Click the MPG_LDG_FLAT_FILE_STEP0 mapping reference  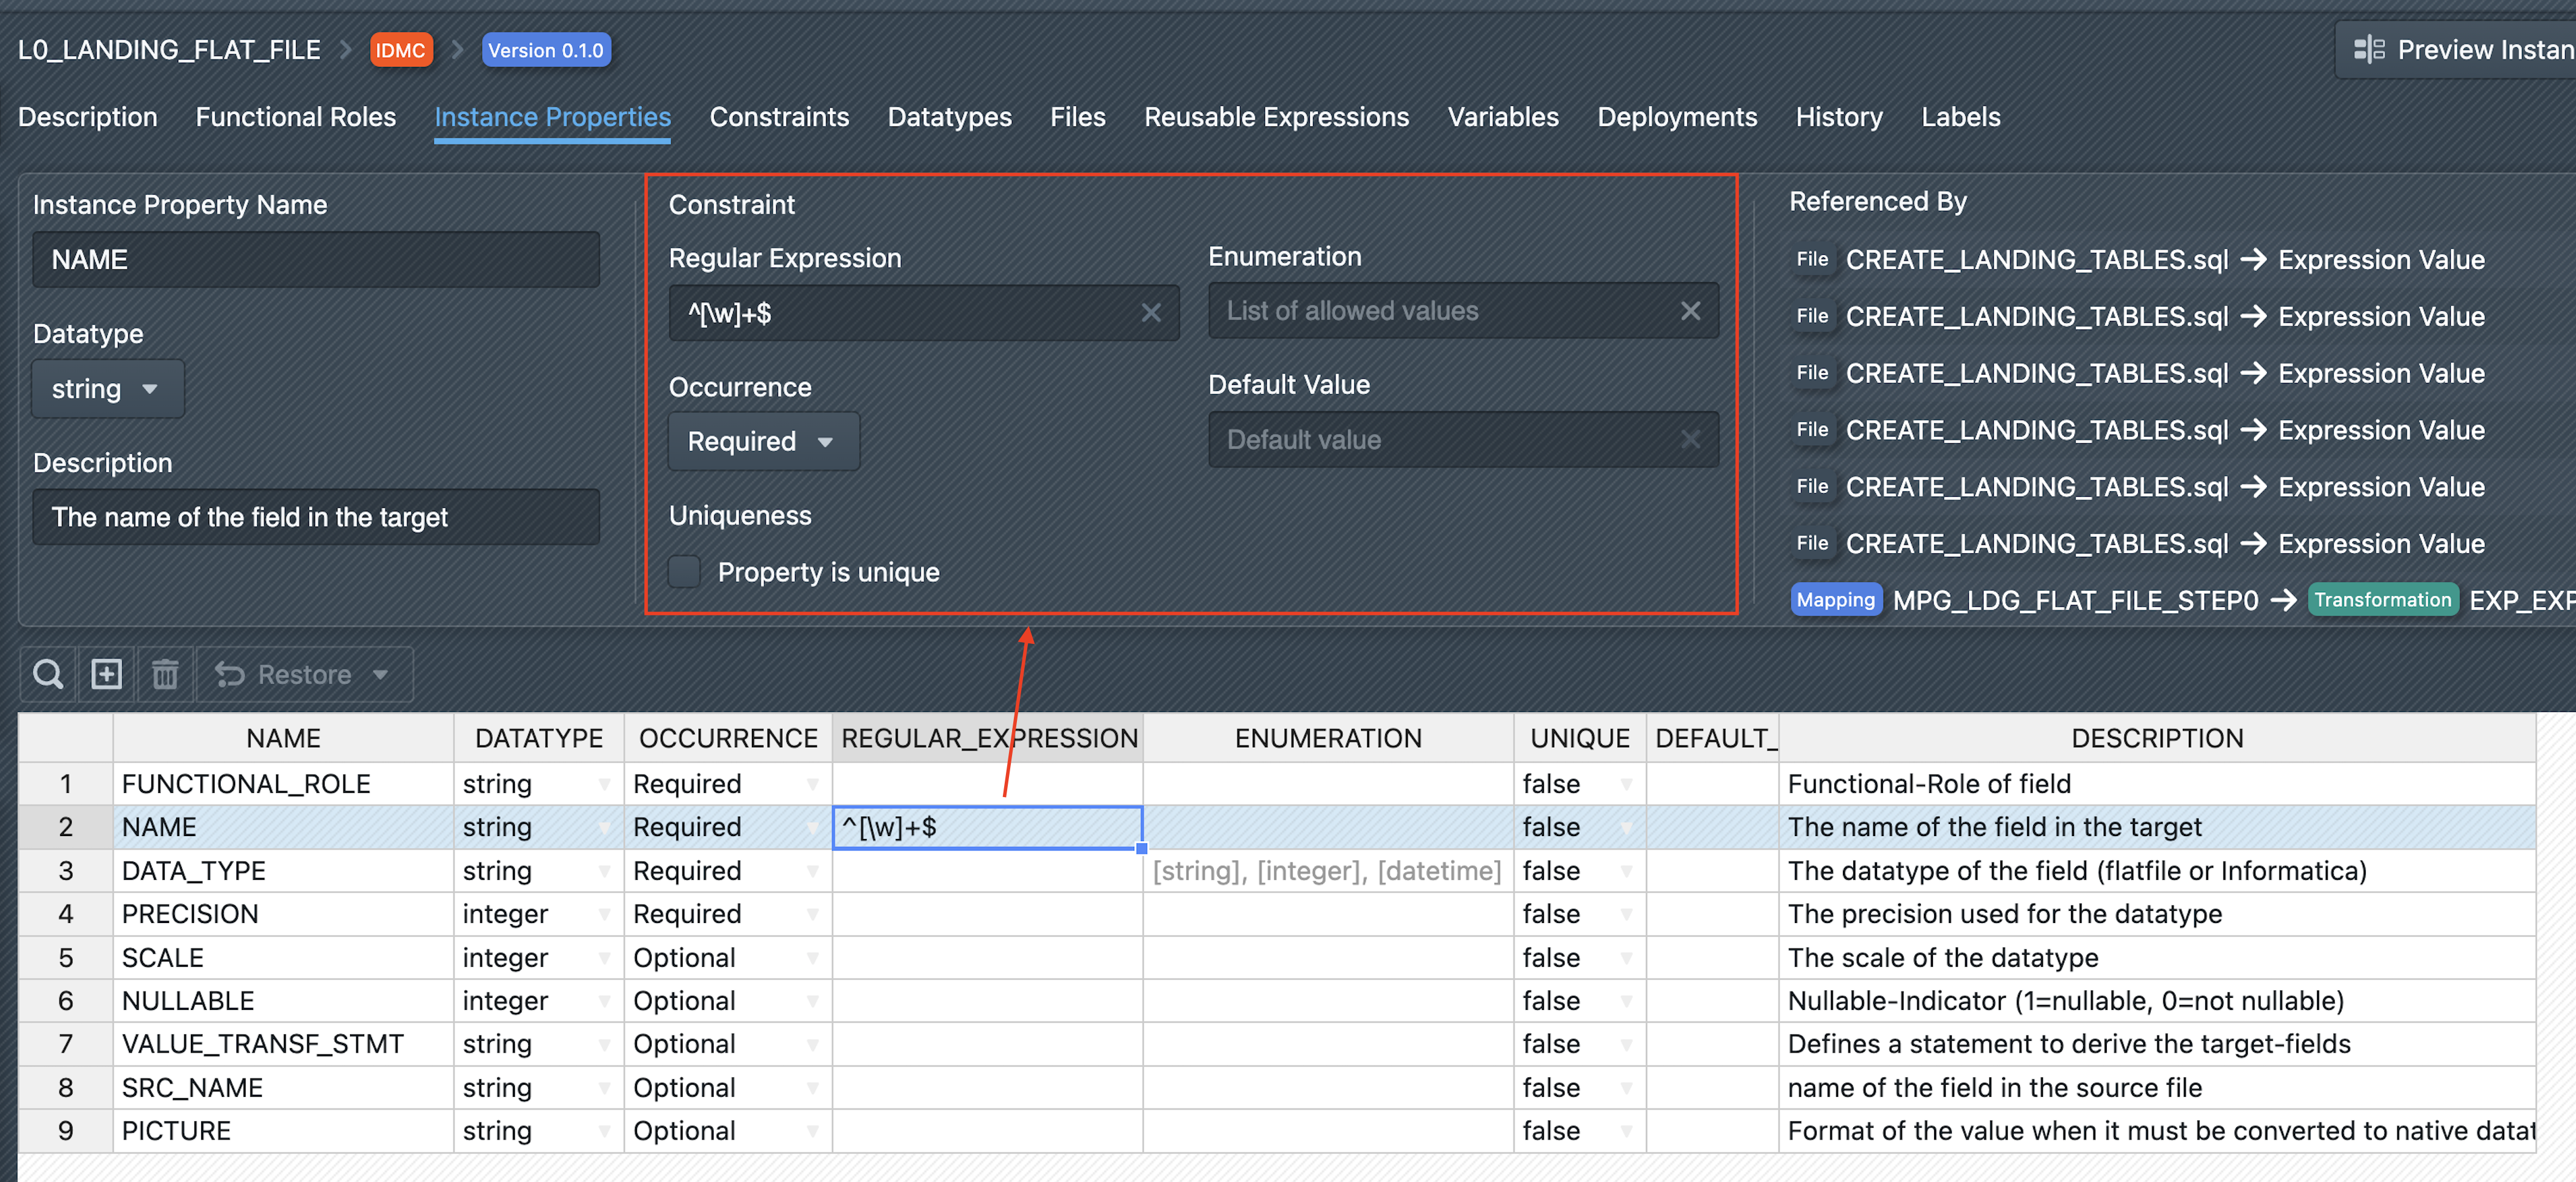[x=2075, y=600]
